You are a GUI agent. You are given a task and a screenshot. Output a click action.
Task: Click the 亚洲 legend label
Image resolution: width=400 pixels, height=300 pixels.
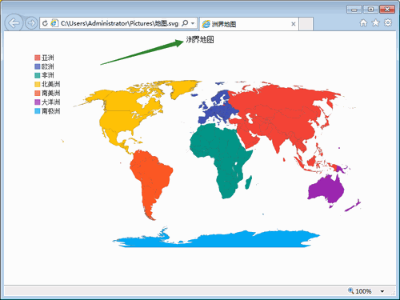[48, 58]
